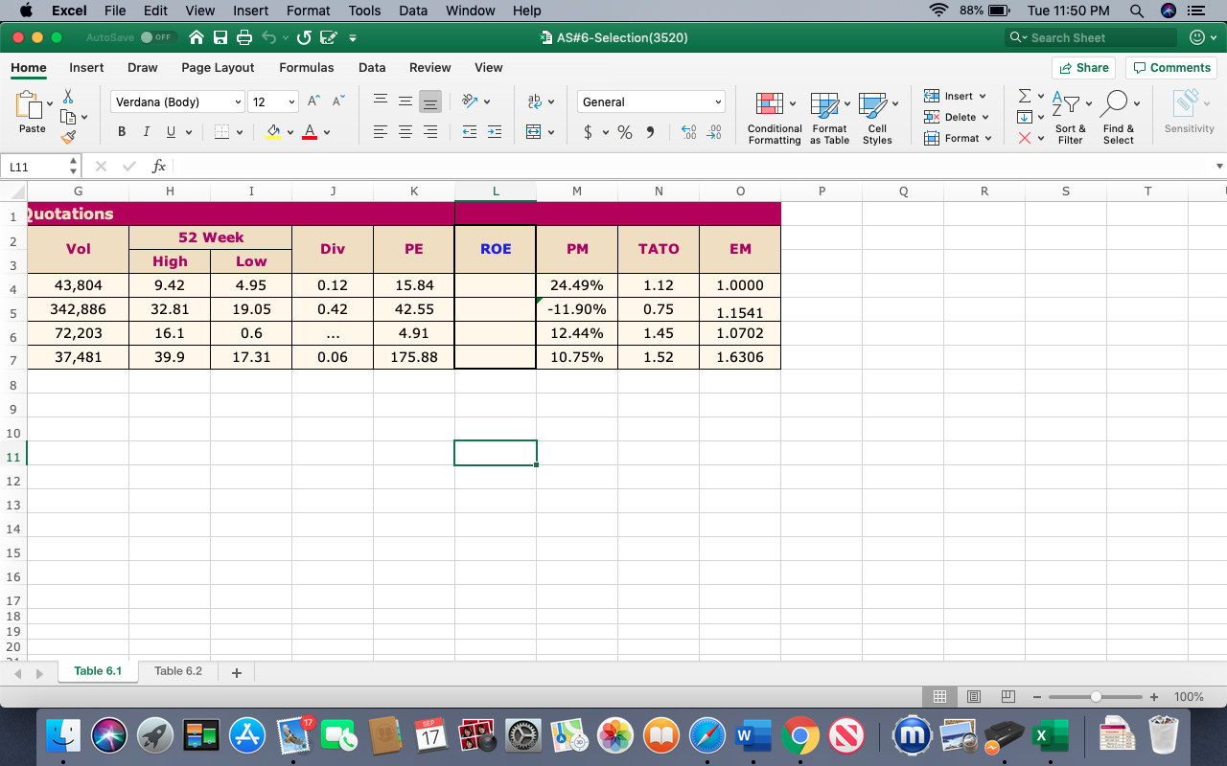This screenshot has height=766, width=1227.
Task: Open the General number format dropdown
Action: point(717,101)
